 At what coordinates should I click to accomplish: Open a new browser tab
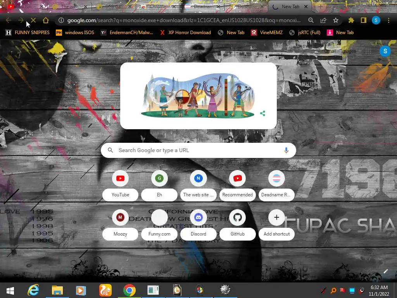[x=320, y=7]
